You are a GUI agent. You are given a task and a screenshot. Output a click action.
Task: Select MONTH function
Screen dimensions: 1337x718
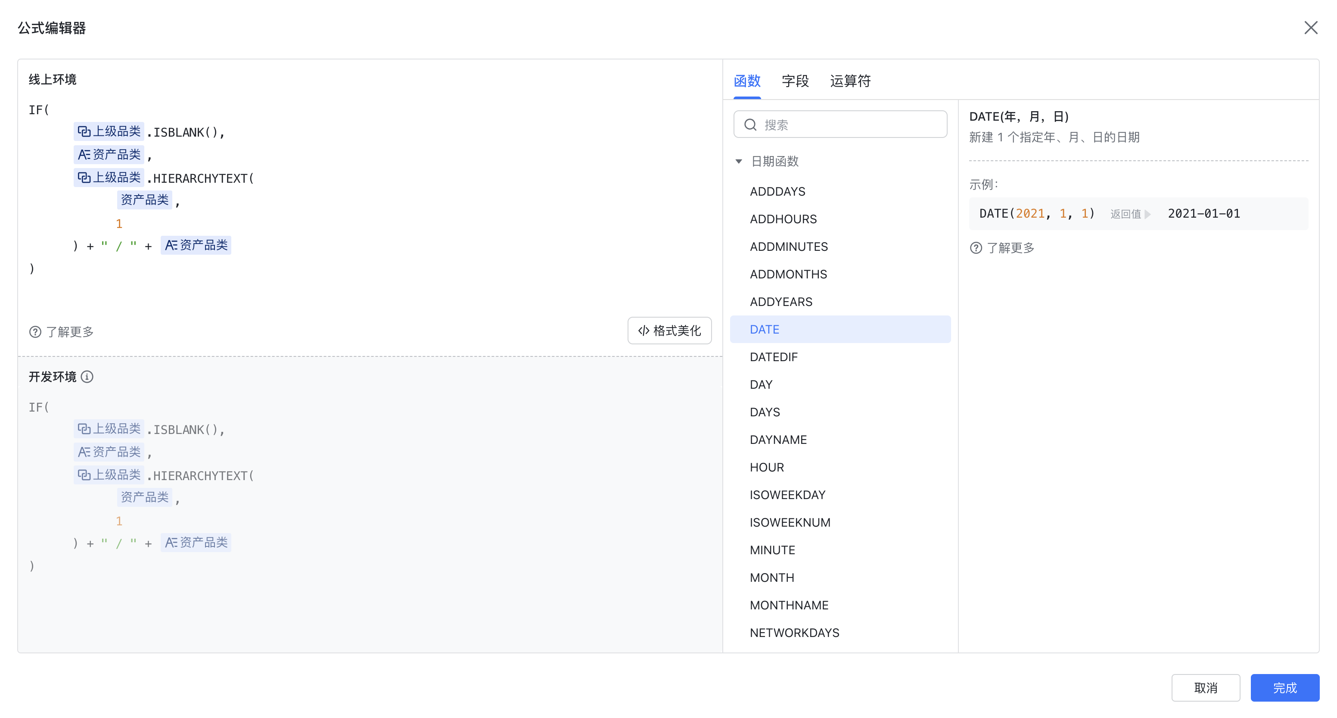click(x=840, y=578)
